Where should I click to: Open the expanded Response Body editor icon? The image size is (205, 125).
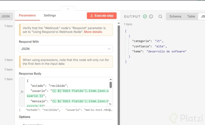(110, 104)
